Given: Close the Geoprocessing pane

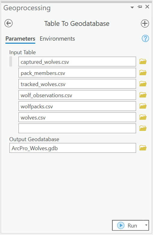Looking at the screenshot, I should 147,7.
